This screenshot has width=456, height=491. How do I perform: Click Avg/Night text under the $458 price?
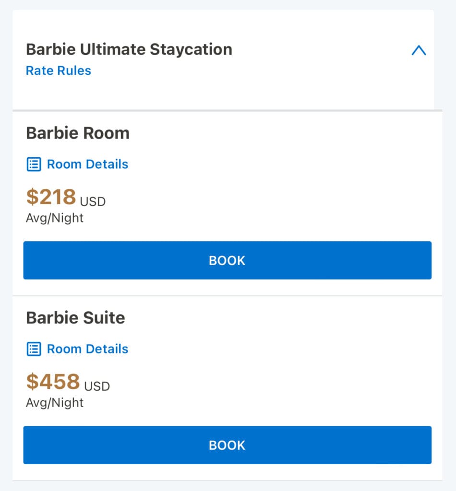click(x=55, y=403)
